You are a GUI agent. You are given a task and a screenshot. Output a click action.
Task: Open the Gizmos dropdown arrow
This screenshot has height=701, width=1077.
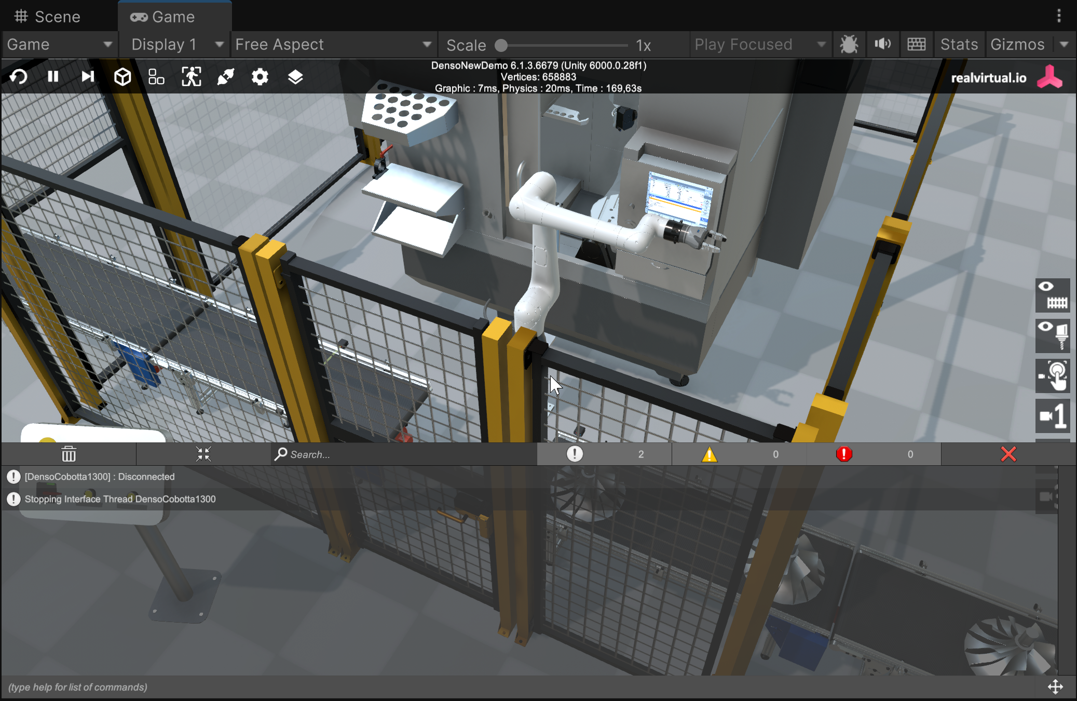point(1064,45)
